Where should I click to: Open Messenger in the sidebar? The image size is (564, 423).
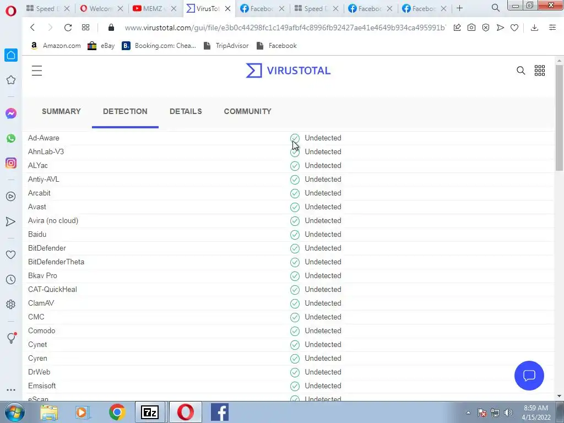11,113
